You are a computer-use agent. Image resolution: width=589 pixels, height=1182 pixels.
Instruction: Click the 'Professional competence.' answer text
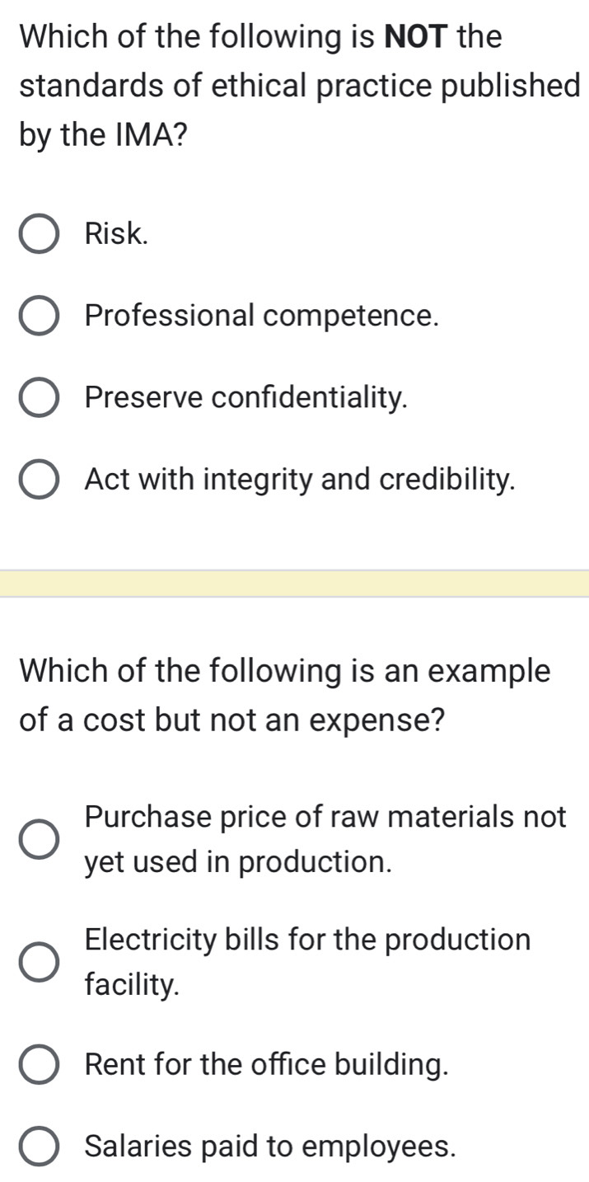pyautogui.click(x=261, y=317)
